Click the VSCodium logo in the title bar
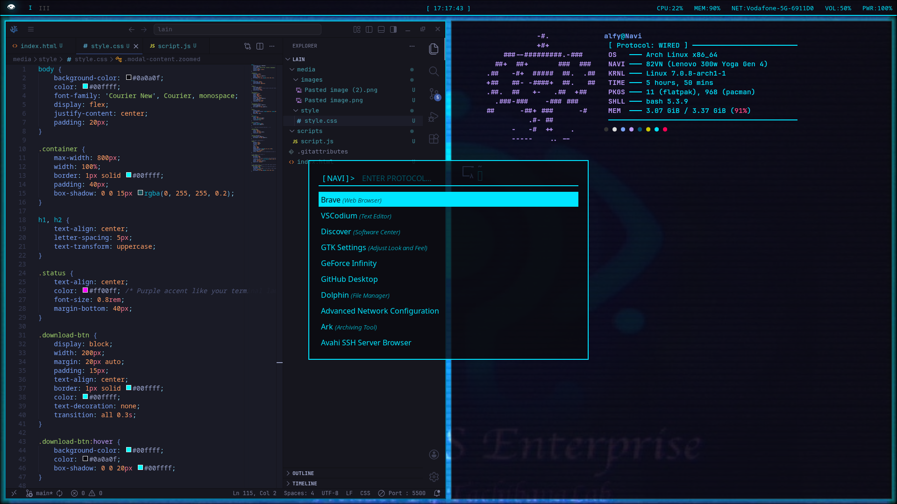The width and height of the screenshot is (897, 504). tap(14, 29)
